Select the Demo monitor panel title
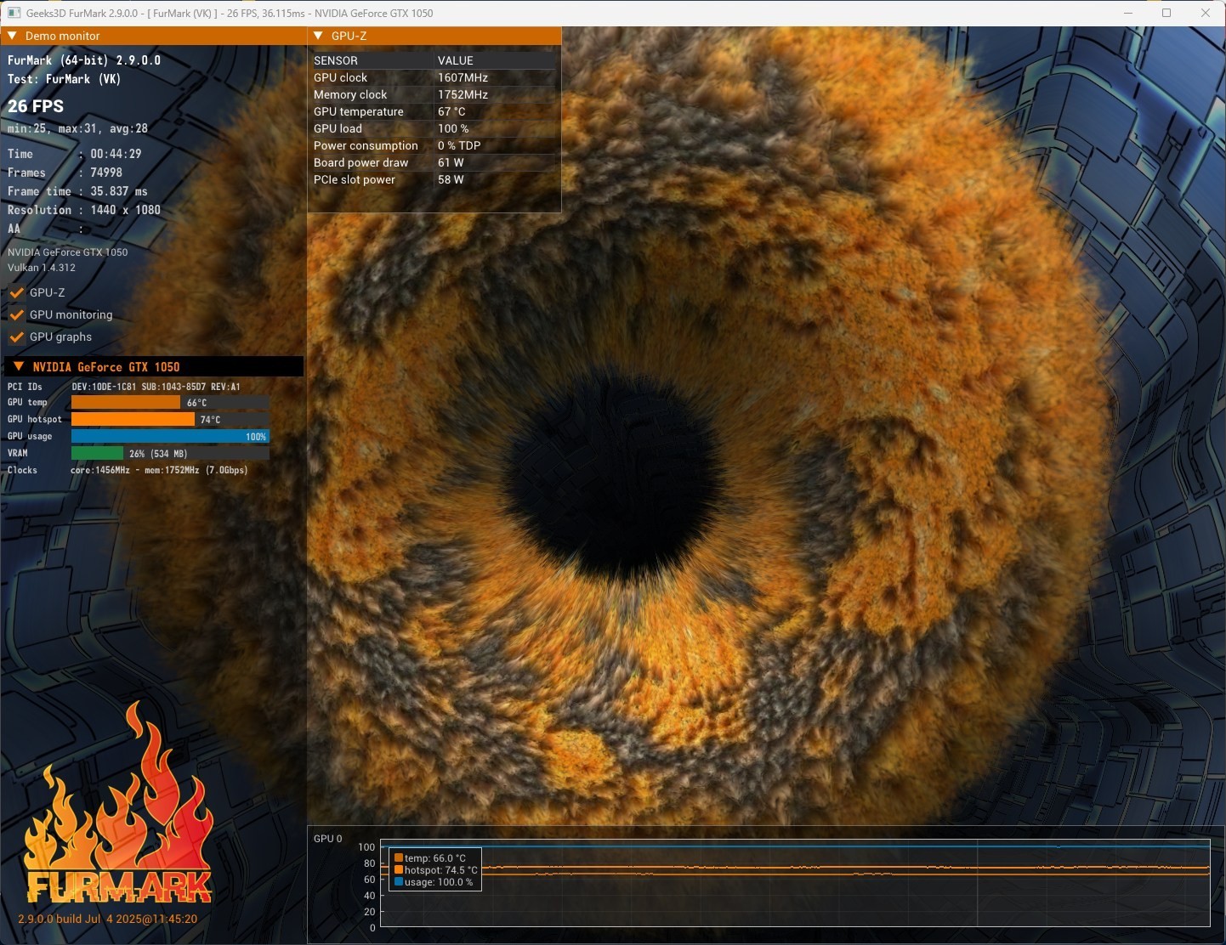The image size is (1226, 945). pos(63,36)
